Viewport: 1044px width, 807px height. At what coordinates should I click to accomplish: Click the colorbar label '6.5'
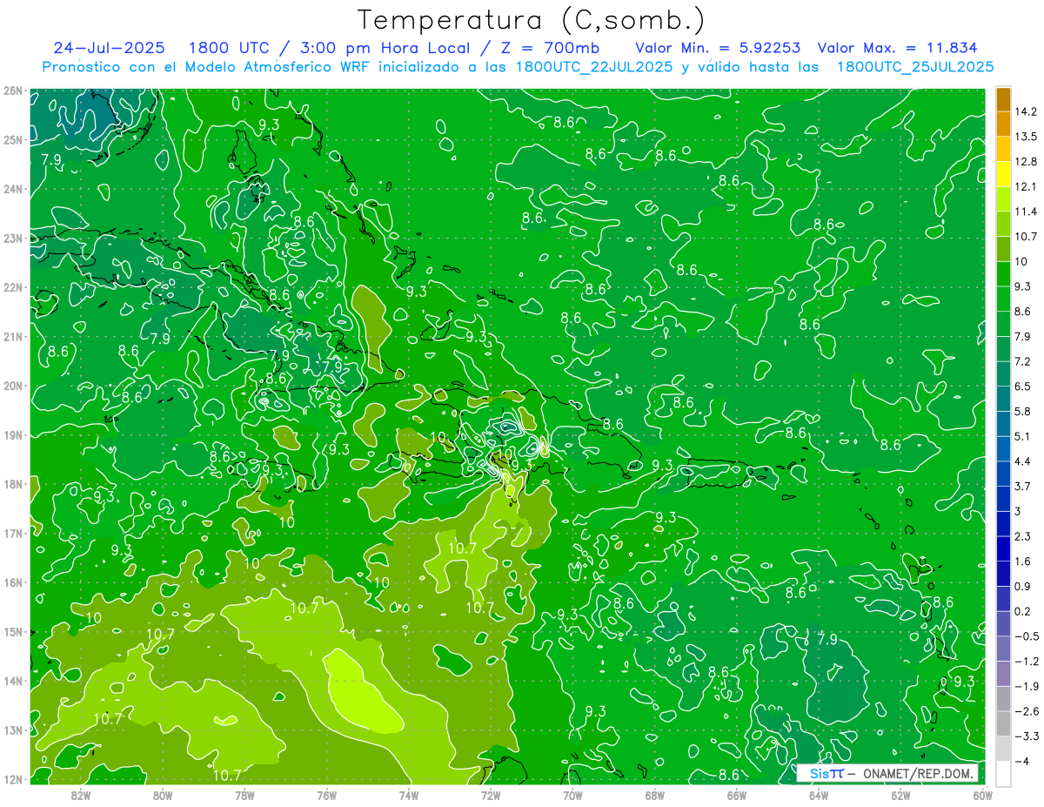[1024, 387]
